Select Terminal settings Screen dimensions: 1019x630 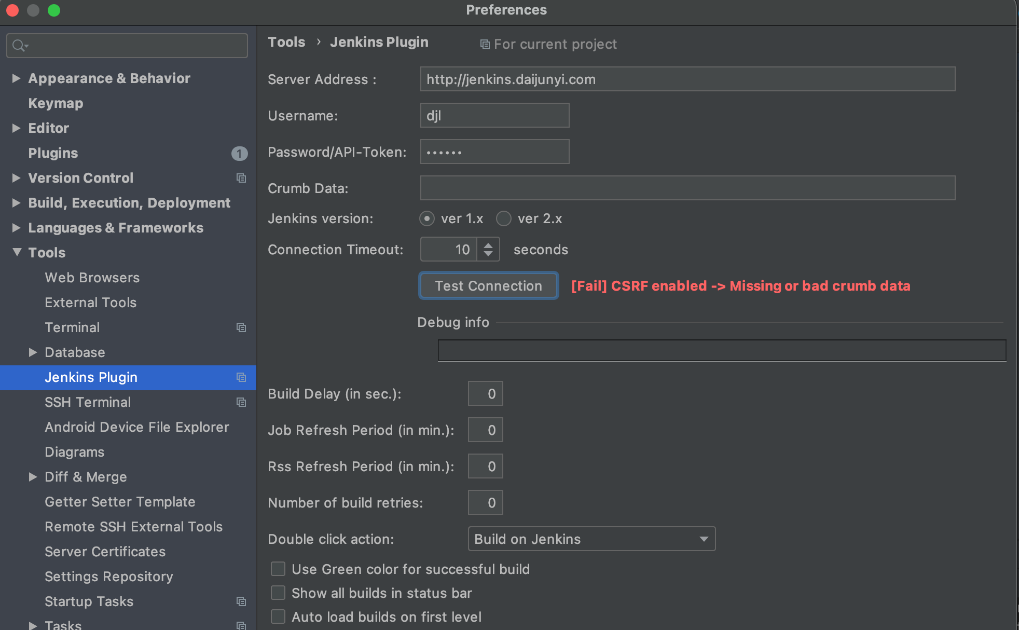(72, 327)
